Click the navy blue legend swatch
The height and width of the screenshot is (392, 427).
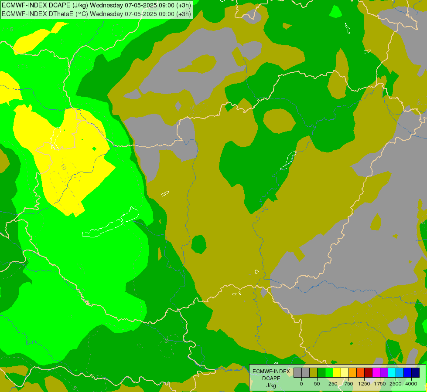click(416, 373)
